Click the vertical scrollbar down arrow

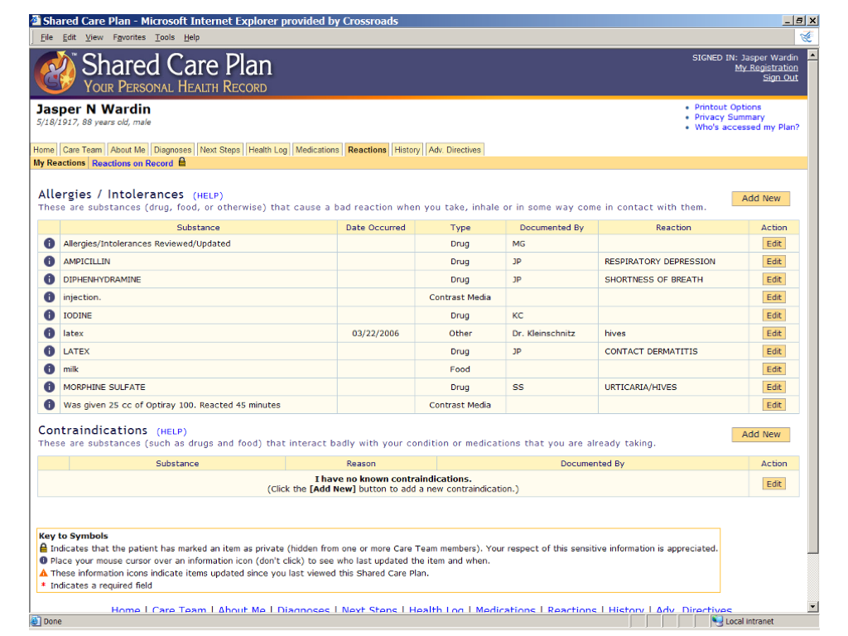click(x=813, y=607)
